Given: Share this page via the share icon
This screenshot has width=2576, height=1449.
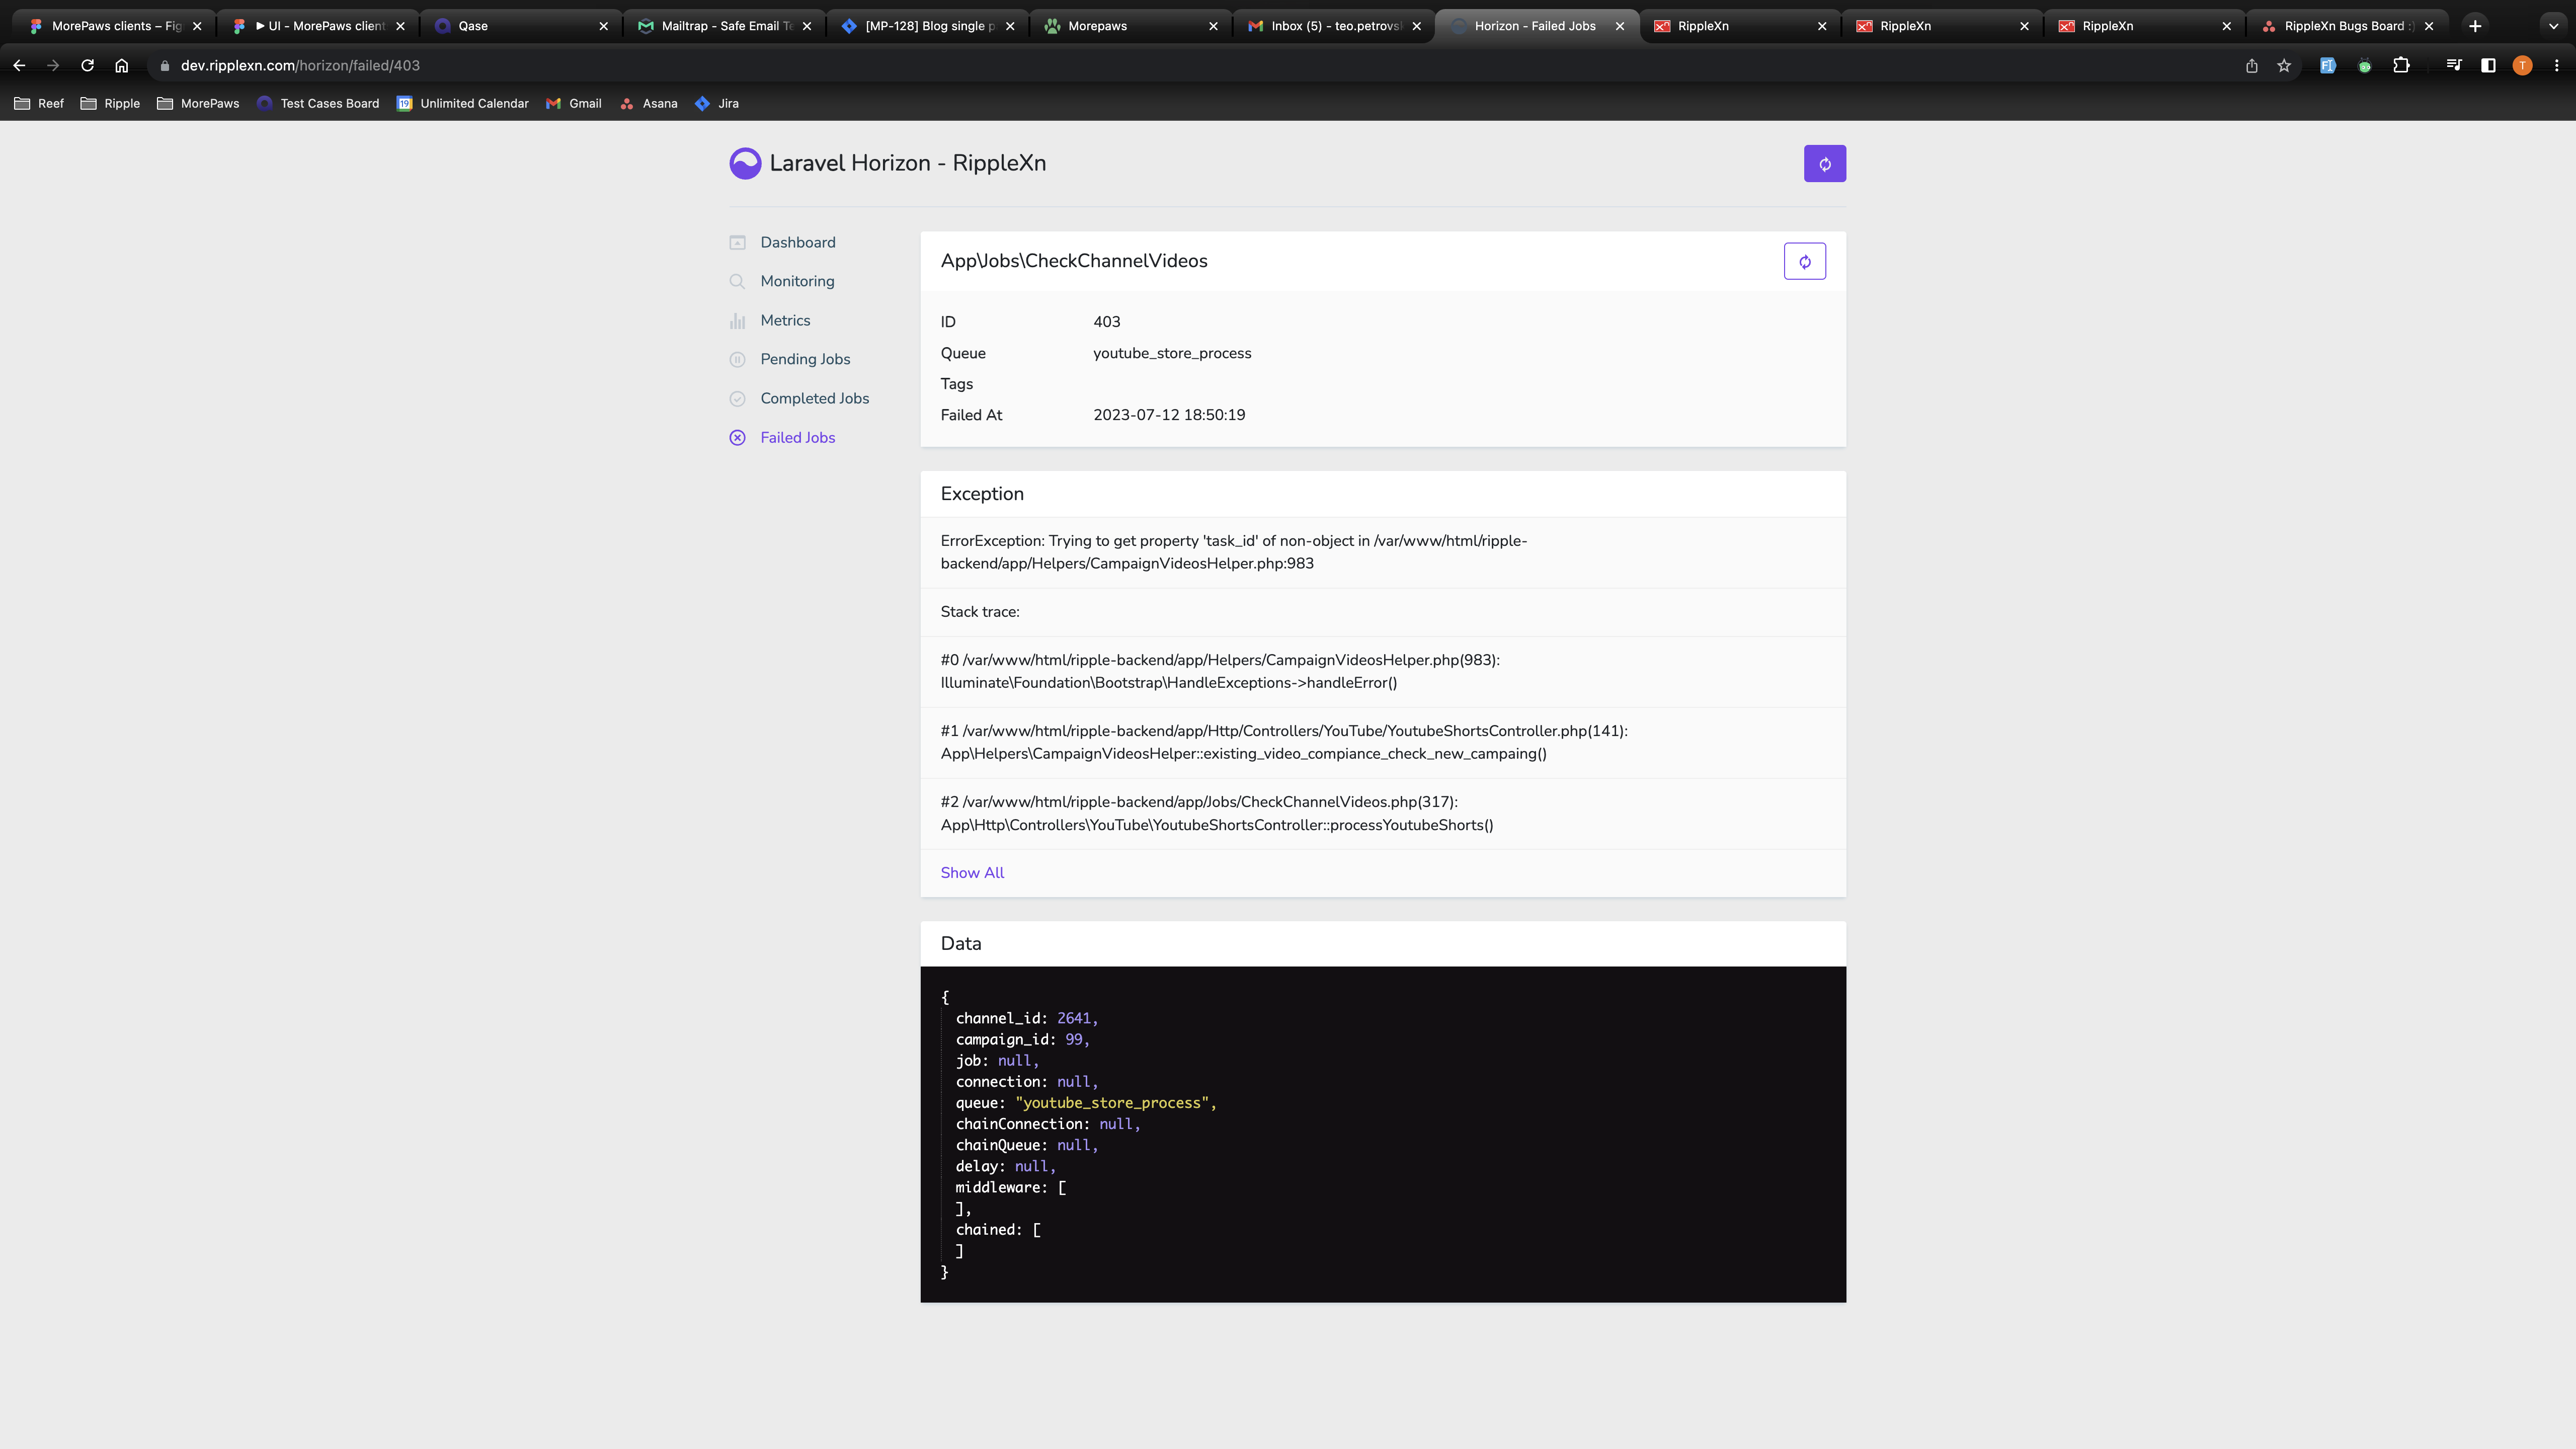Looking at the screenshot, I should pos(2251,65).
